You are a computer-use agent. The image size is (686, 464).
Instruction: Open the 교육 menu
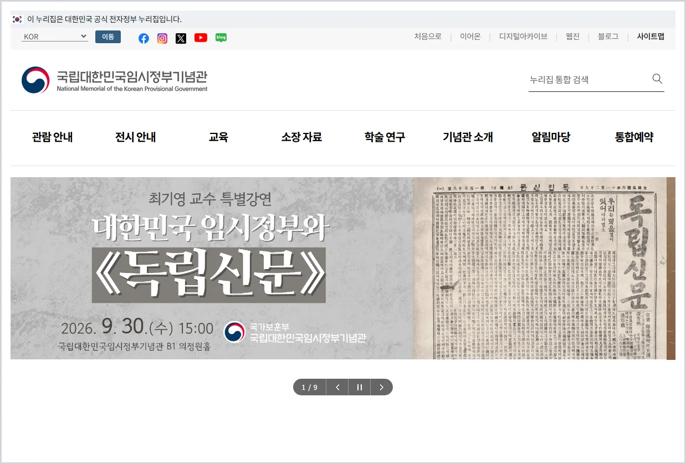coord(218,137)
